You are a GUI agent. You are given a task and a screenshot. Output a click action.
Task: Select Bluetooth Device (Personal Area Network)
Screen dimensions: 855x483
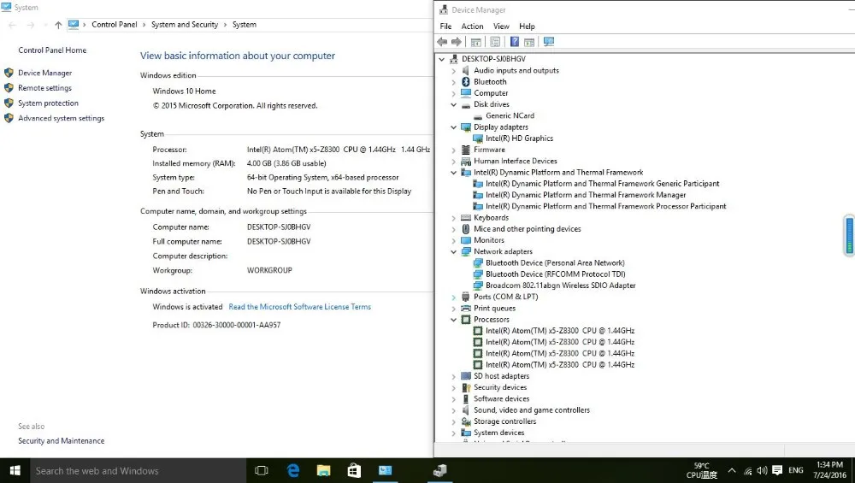pos(555,263)
